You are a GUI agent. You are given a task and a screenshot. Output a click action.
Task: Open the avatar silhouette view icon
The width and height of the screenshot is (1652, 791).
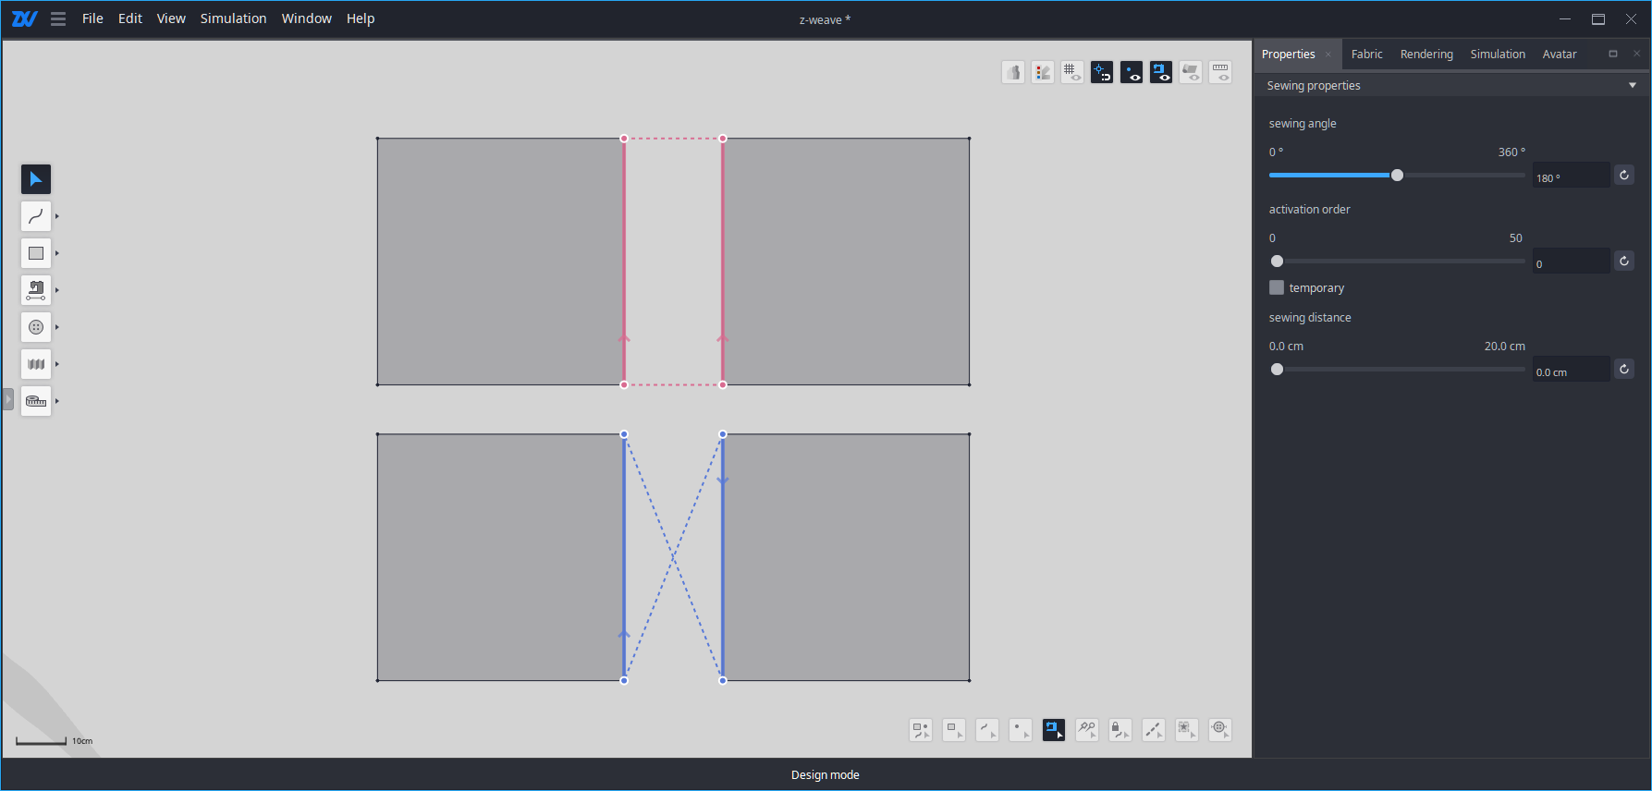(1013, 72)
